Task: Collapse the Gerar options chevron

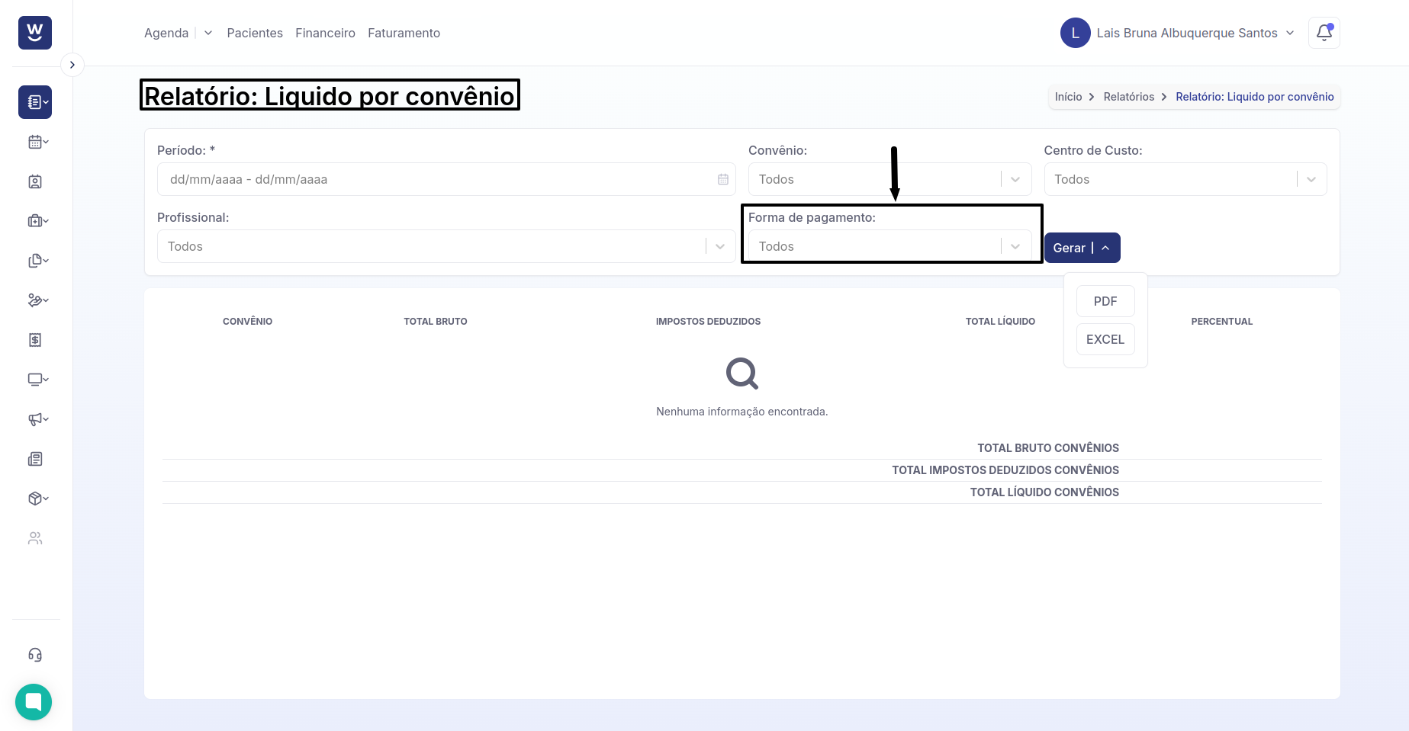Action: point(1105,248)
